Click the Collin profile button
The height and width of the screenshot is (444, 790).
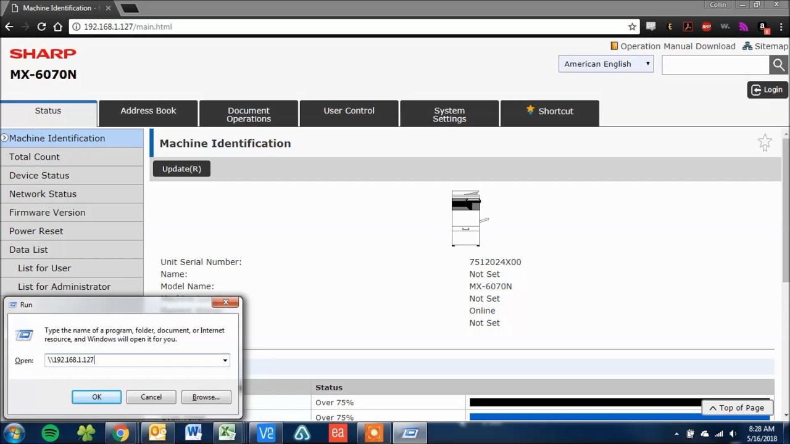(x=718, y=4)
